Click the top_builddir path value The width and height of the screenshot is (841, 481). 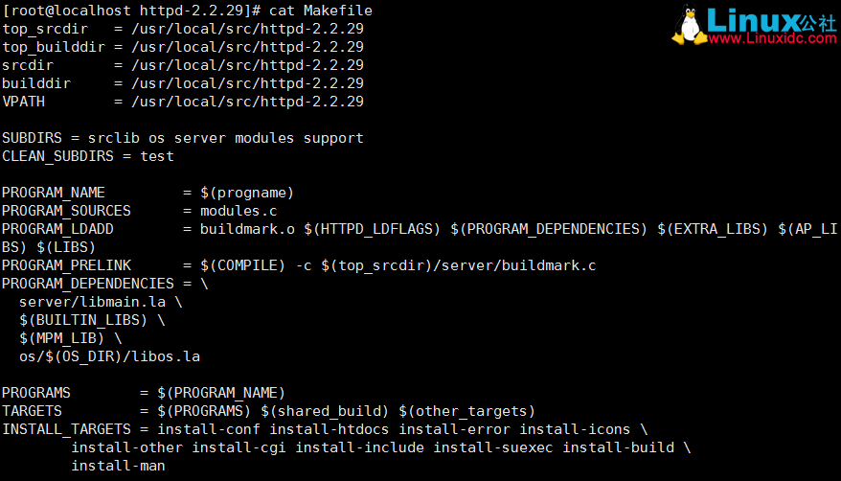coord(247,47)
